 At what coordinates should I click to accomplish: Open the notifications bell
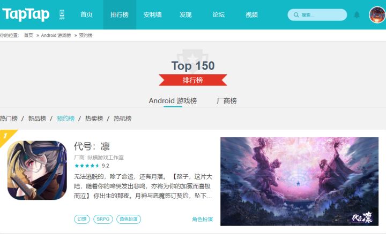[x=357, y=15]
